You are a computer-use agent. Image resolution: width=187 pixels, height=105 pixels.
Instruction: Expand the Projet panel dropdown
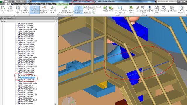click(x=16, y=15)
